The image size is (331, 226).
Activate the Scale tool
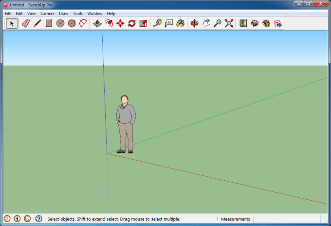(x=143, y=23)
